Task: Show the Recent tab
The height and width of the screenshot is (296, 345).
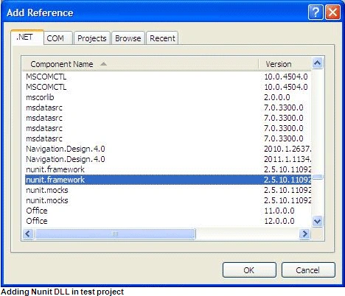Action: pyautogui.click(x=162, y=38)
